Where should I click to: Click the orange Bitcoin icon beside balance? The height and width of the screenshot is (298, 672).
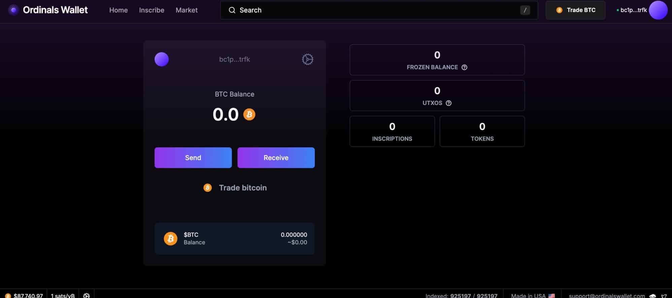point(249,114)
